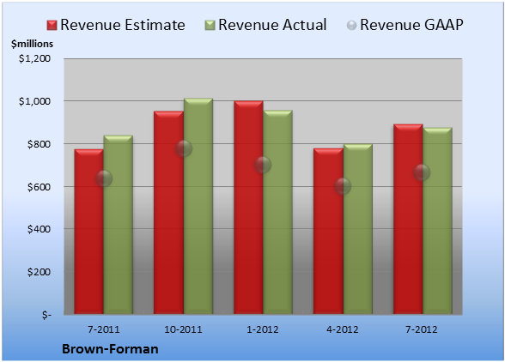Click the GAAP sphere marker for 7-2011
The height and width of the screenshot is (362, 505).
click(104, 178)
